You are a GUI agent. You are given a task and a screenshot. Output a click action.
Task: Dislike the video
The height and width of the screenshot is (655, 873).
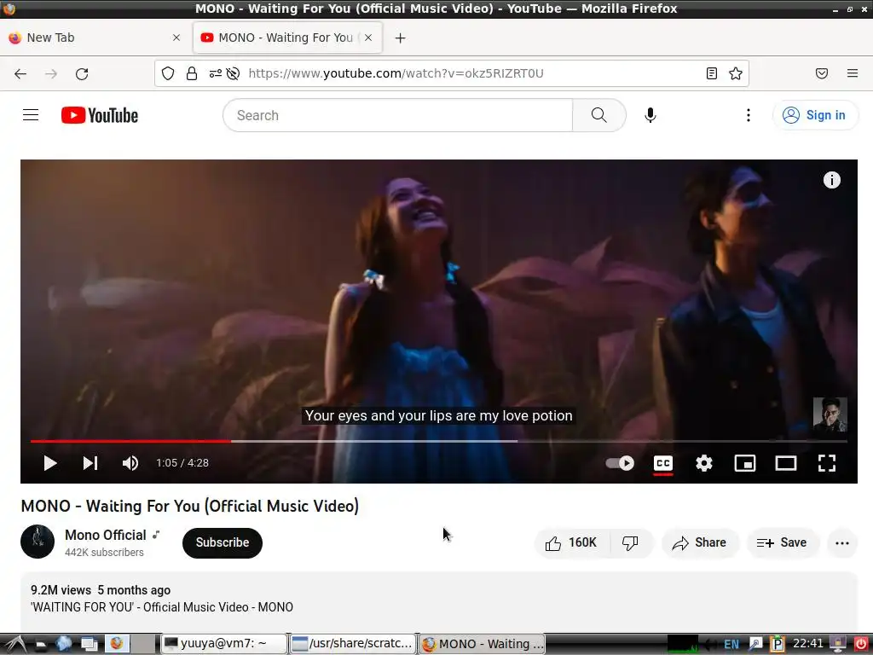click(630, 542)
